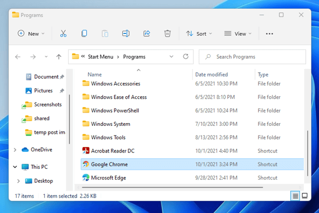Select temp post im folder in sidebar
Screen dimensions: 319x213
click(49, 132)
